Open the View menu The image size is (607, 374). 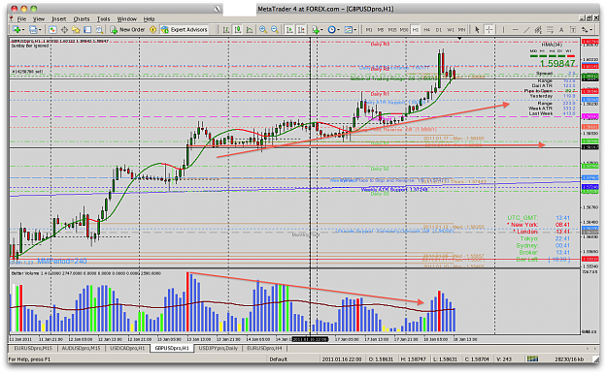(38, 18)
